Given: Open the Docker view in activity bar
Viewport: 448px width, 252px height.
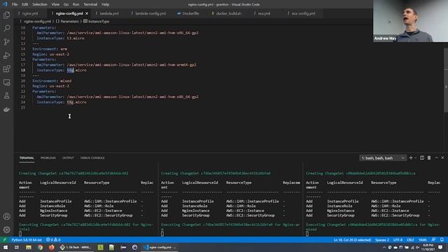Looking at the screenshot, I should (6, 109).
